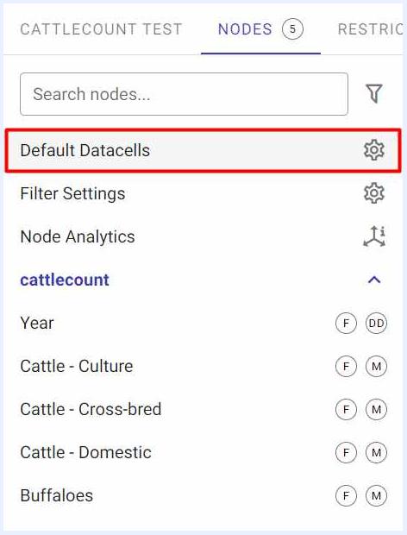This screenshot has width=407, height=535.
Task: Open the partially visible RESTRIC tab
Action: 370,29
